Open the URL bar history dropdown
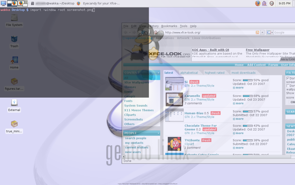 (x=262, y=33)
